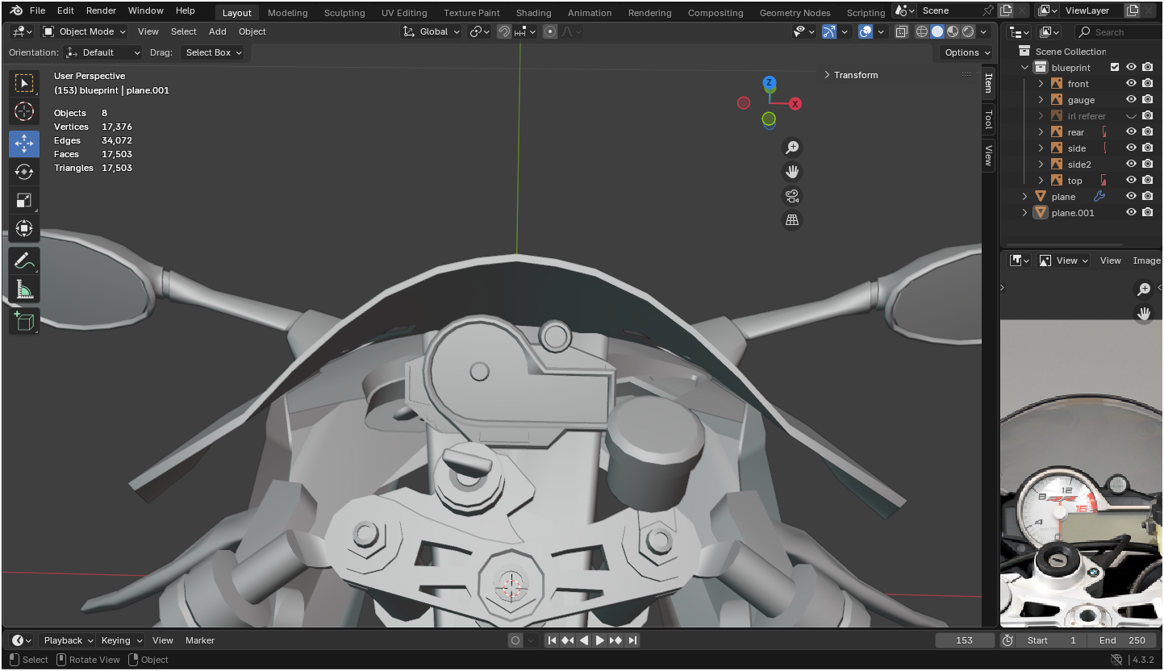Select the side2 item in outliner
The height and width of the screenshot is (671, 1164).
[x=1079, y=165]
